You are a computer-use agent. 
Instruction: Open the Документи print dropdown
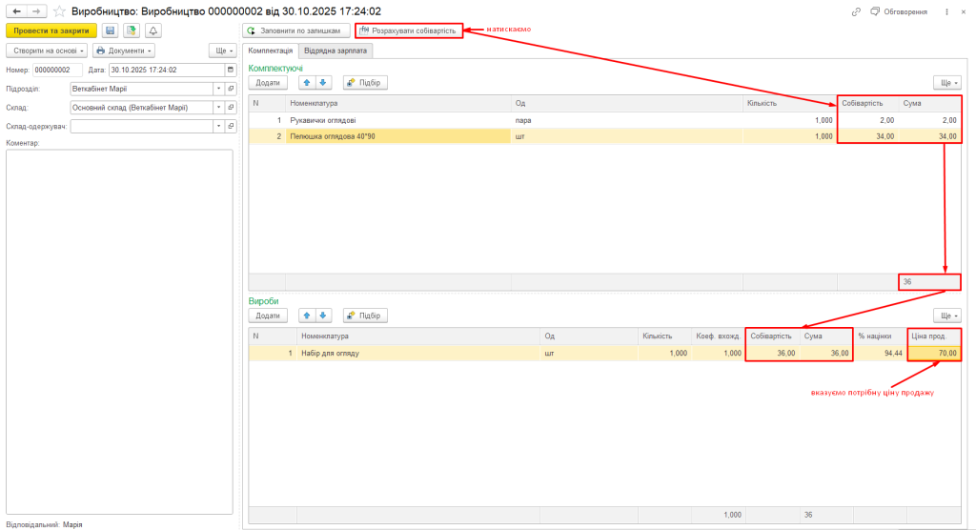coord(123,51)
